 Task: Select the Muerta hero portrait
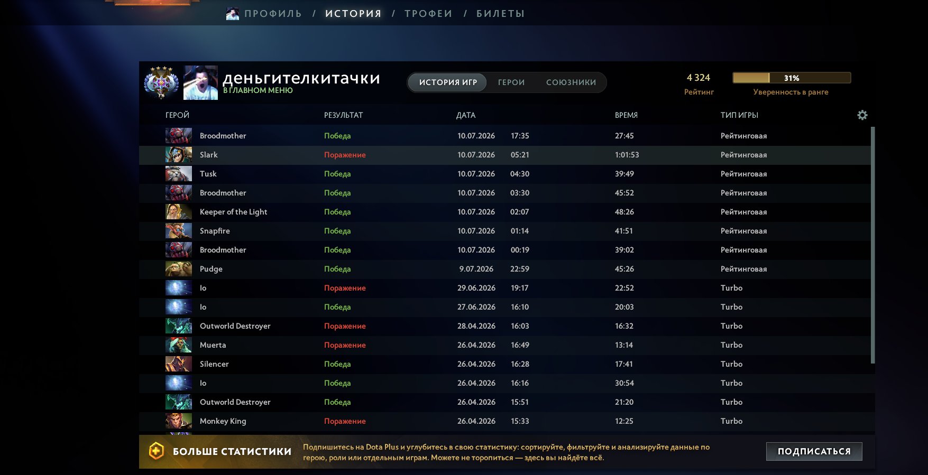179,345
